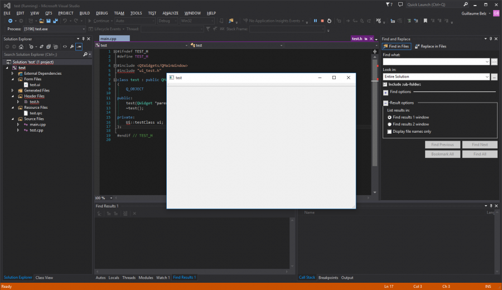Expand External Dependencies node
This screenshot has height=290, width=502.
pos(12,74)
